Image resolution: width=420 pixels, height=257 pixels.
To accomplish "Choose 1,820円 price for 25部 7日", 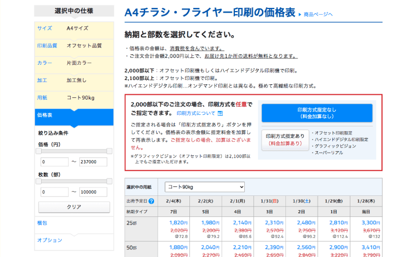I will pyautogui.click(x=177, y=223).
